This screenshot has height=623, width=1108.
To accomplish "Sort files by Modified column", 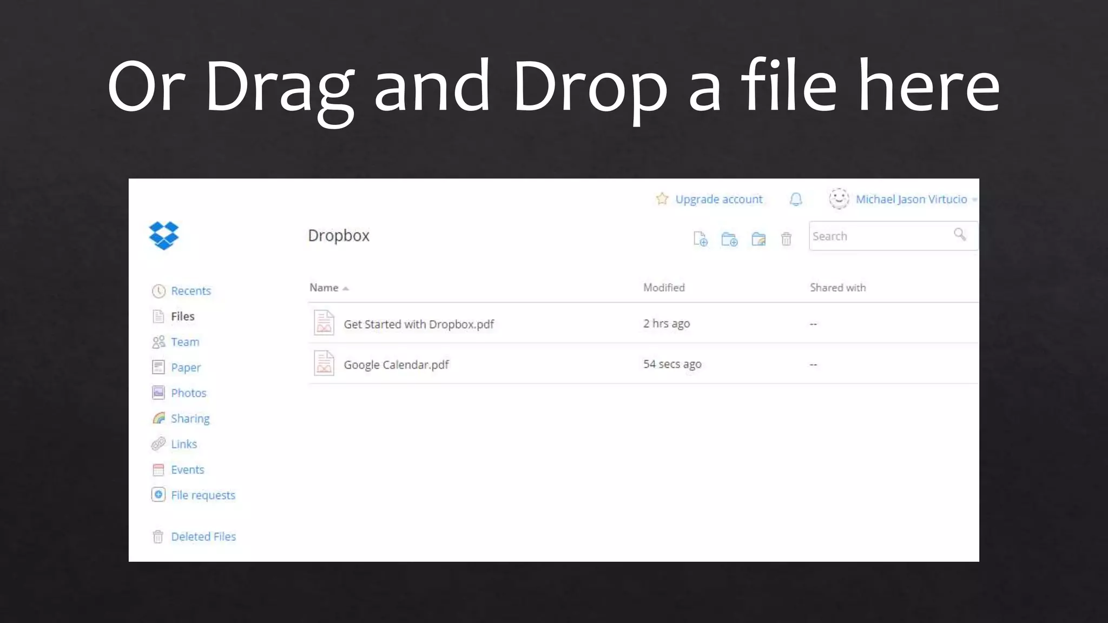I will tap(664, 288).
